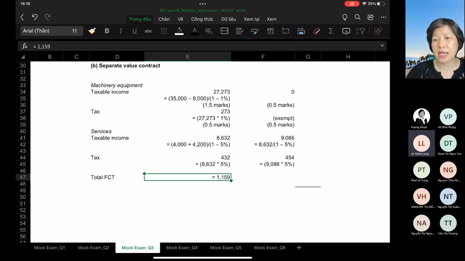Image resolution: width=465 pixels, height=261 pixels.
Task: Go back with the chevron arrow
Action: [22, 17]
